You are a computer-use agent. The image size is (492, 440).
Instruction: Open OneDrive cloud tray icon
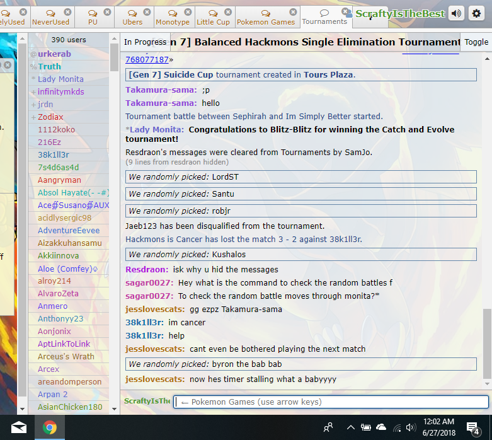[381, 427]
